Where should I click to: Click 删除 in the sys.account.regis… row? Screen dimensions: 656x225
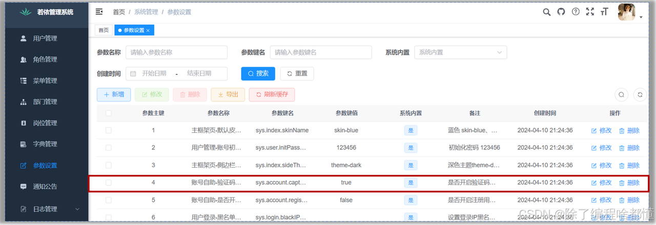pyautogui.click(x=629, y=200)
